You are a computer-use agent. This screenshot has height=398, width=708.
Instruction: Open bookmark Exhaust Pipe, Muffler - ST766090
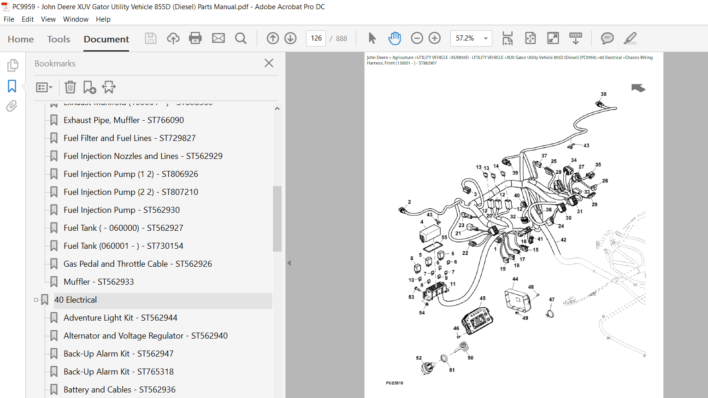[x=124, y=120]
